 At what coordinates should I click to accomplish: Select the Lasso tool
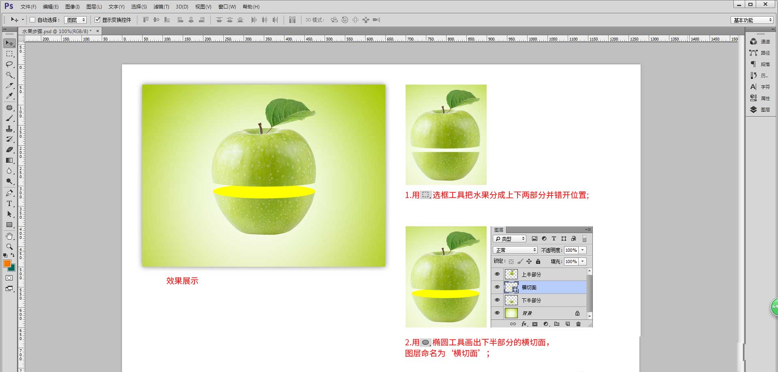tap(9, 64)
